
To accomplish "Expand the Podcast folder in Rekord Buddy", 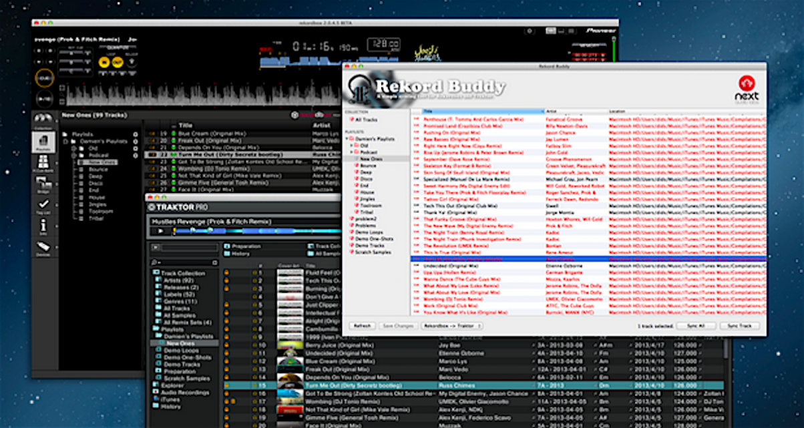I will [351, 152].
